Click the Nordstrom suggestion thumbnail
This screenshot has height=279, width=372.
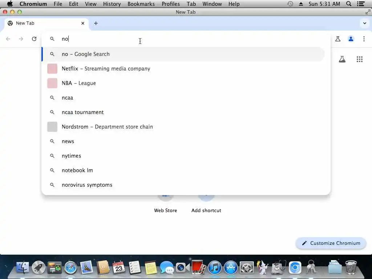[x=52, y=127]
